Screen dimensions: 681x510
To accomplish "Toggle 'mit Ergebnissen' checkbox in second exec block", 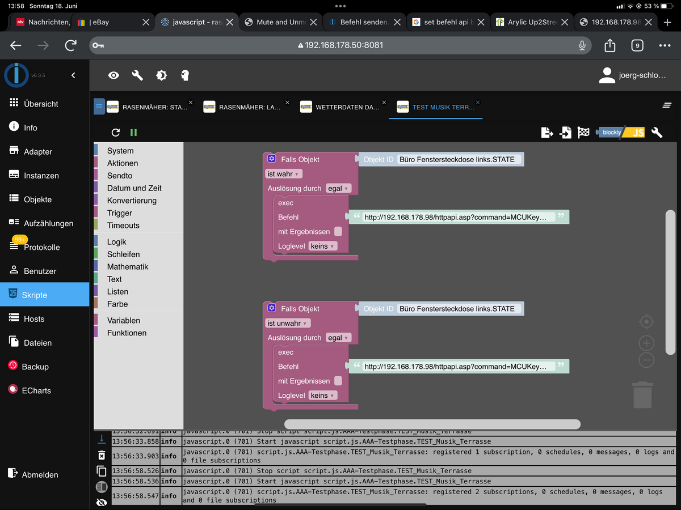I will (x=338, y=381).
